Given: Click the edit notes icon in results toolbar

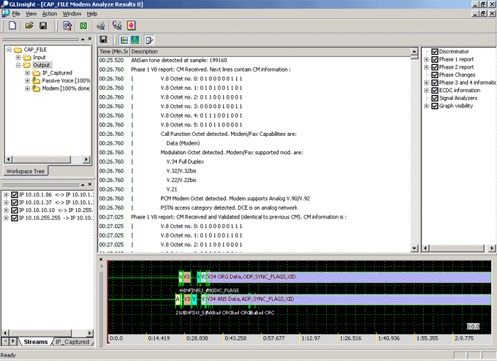Looking at the screenshot, I should (x=149, y=40).
